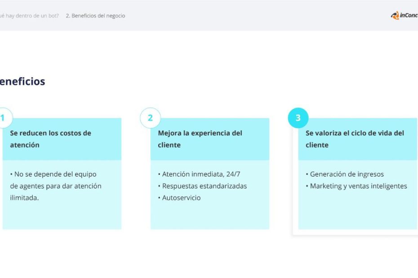418x278 pixels.
Task: Click the 'Autoservicio' bullet item
Action: 181,198
